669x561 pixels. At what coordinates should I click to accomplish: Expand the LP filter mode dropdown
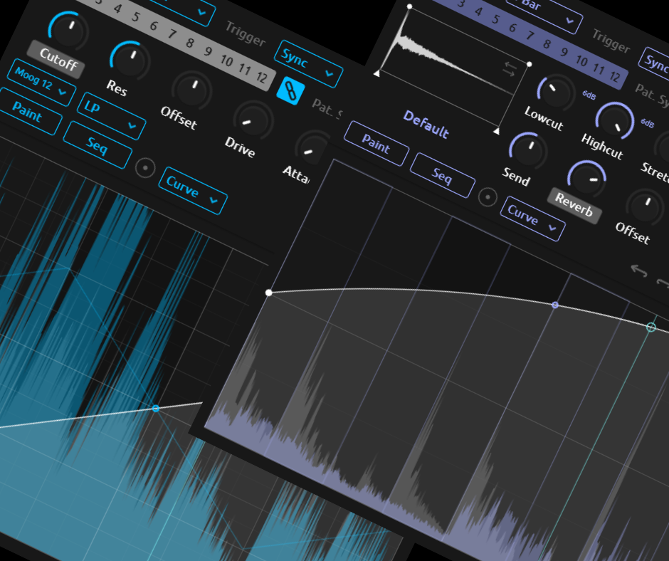pyautogui.click(x=111, y=115)
